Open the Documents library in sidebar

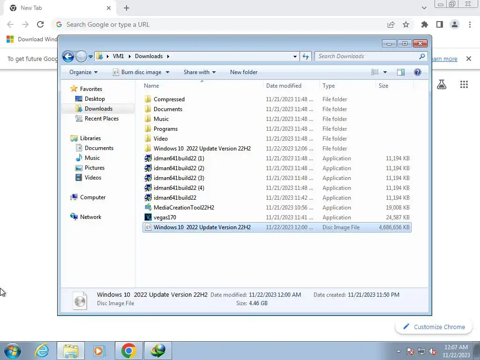click(x=99, y=148)
